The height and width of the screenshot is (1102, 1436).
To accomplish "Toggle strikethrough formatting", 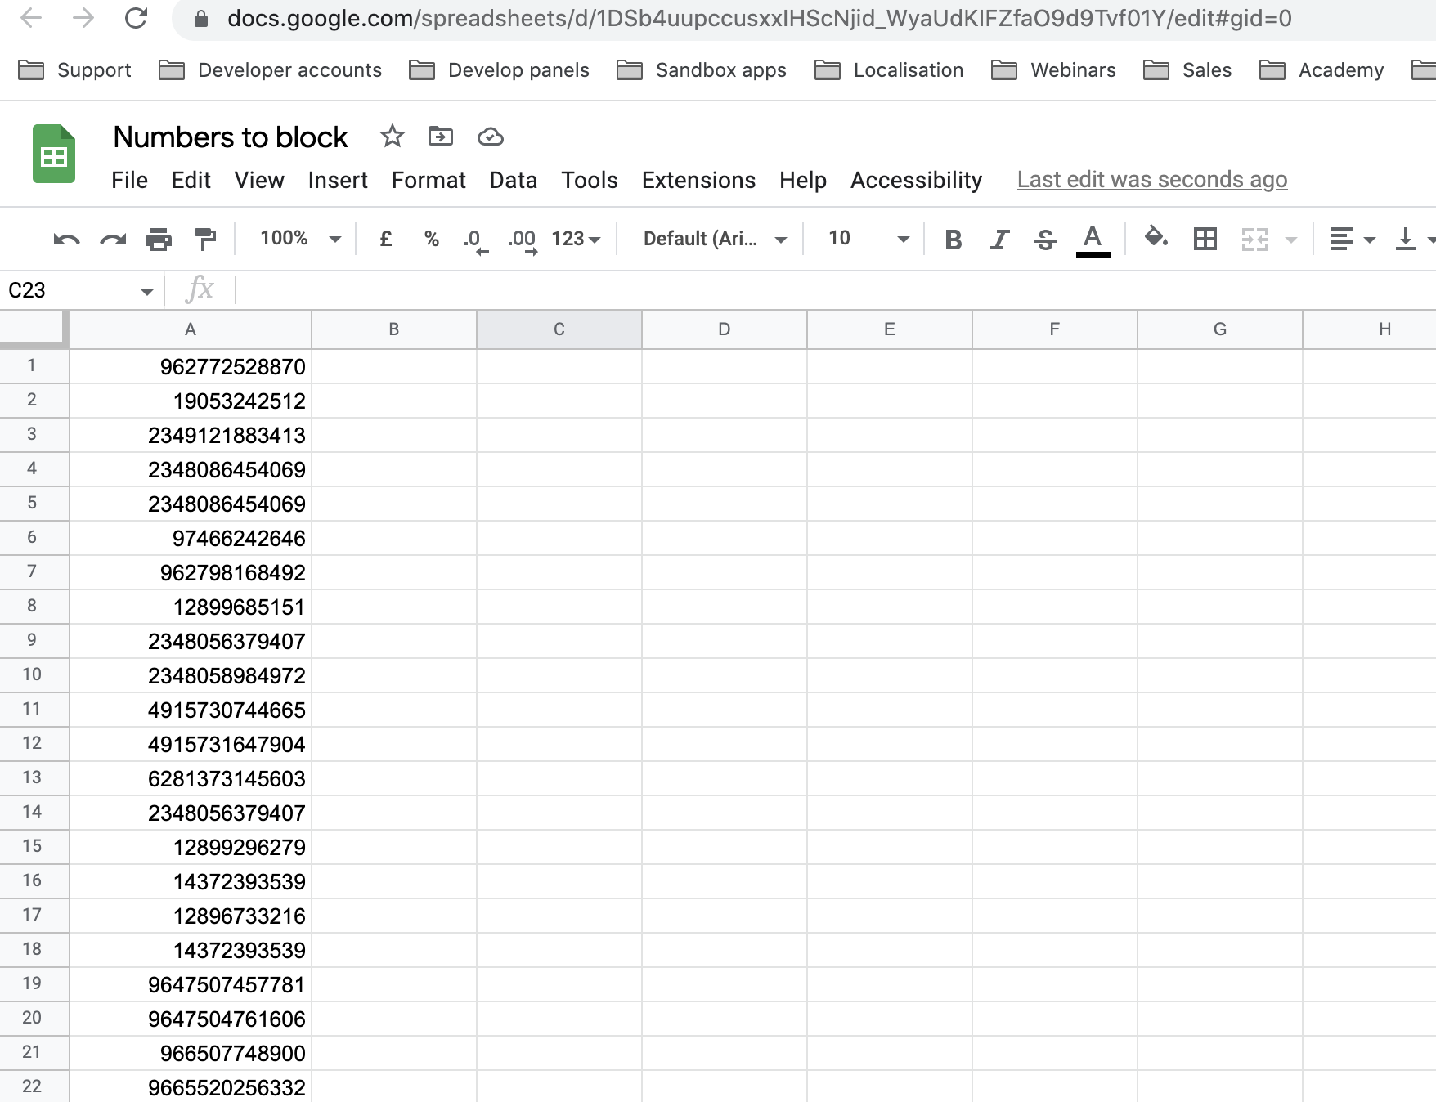I will pyautogui.click(x=1045, y=239).
